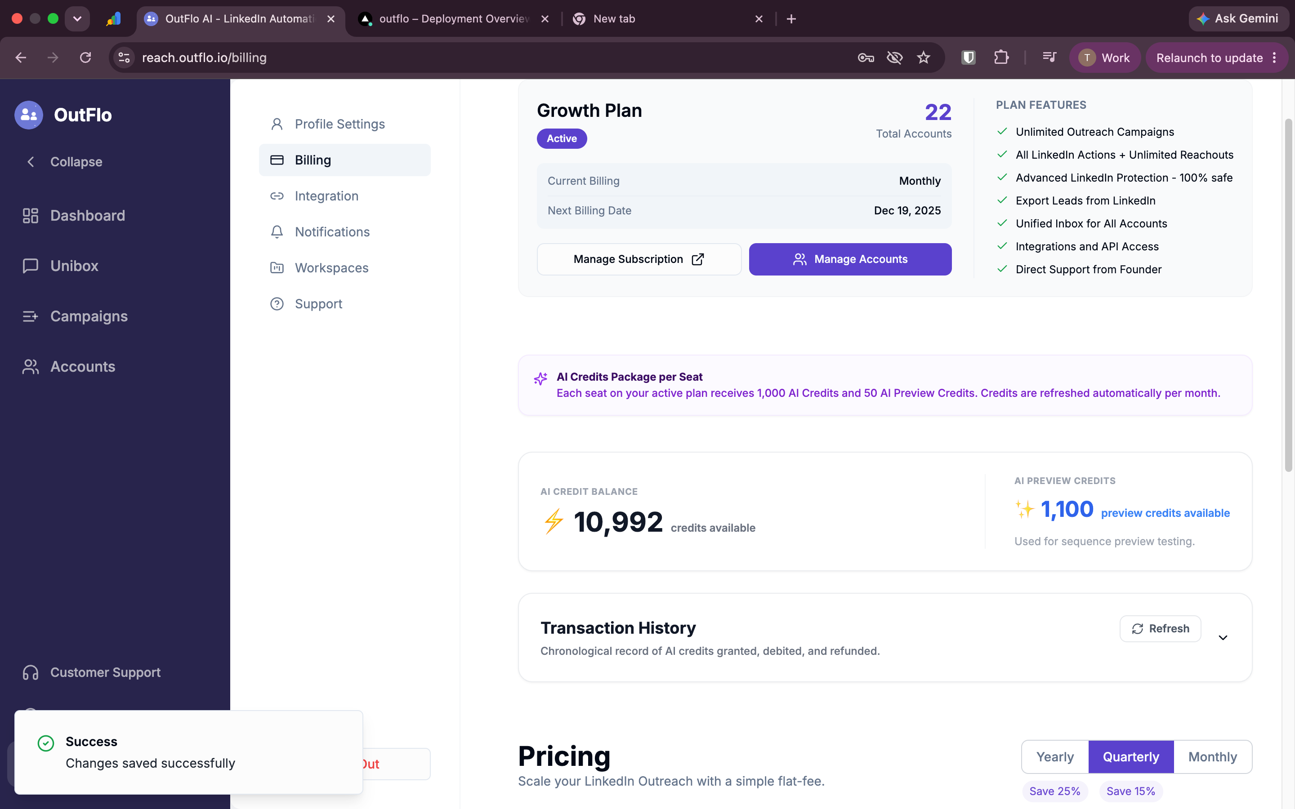The height and width of the screenshot is (809, 1295).
Task: Click the Notifications bell icon
Action: point(277,231)
